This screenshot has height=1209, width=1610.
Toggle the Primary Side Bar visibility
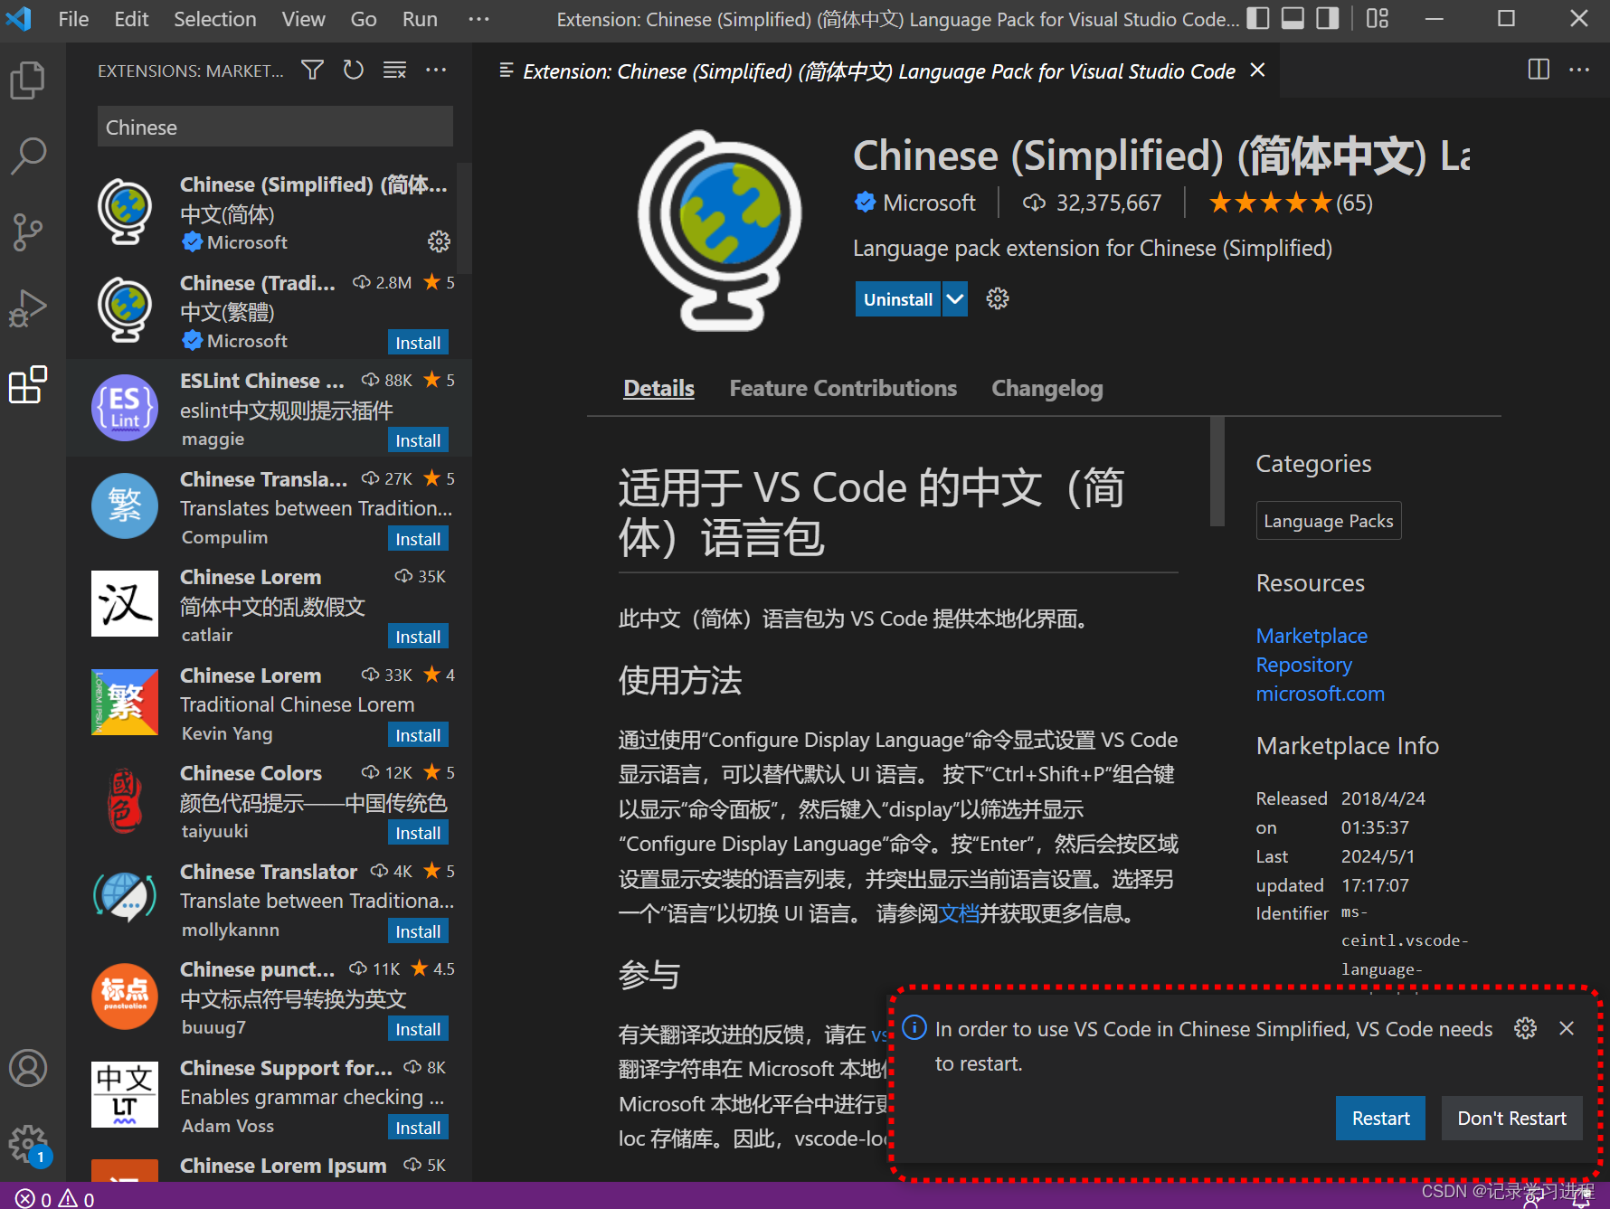(x=1257, y=18)
